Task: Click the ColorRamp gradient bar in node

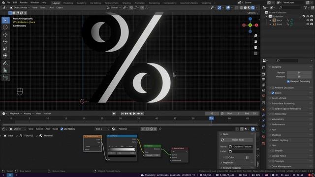Action: click(x=122, y=149)
